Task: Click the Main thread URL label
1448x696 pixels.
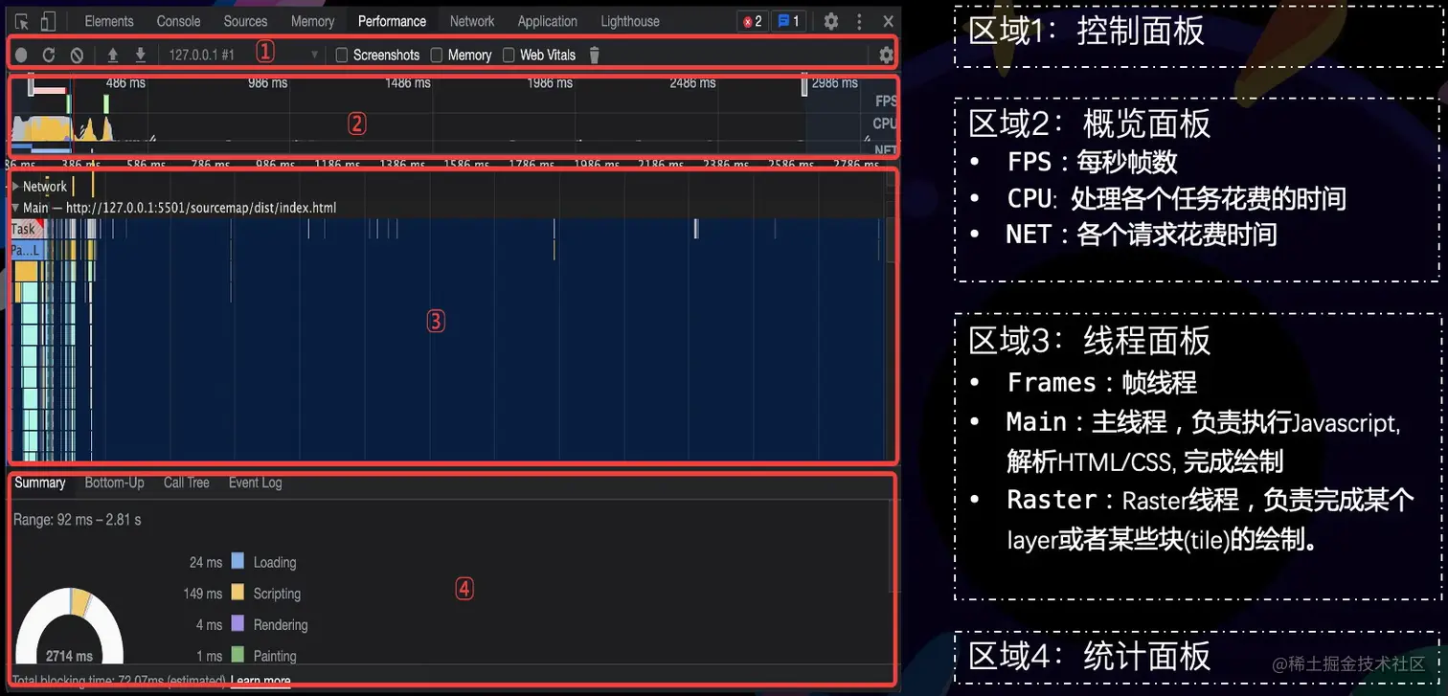Action: click(x=201, y=208)
